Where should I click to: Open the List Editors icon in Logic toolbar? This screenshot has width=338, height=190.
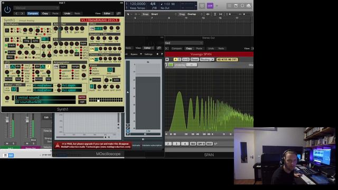(x=230, y=6)
